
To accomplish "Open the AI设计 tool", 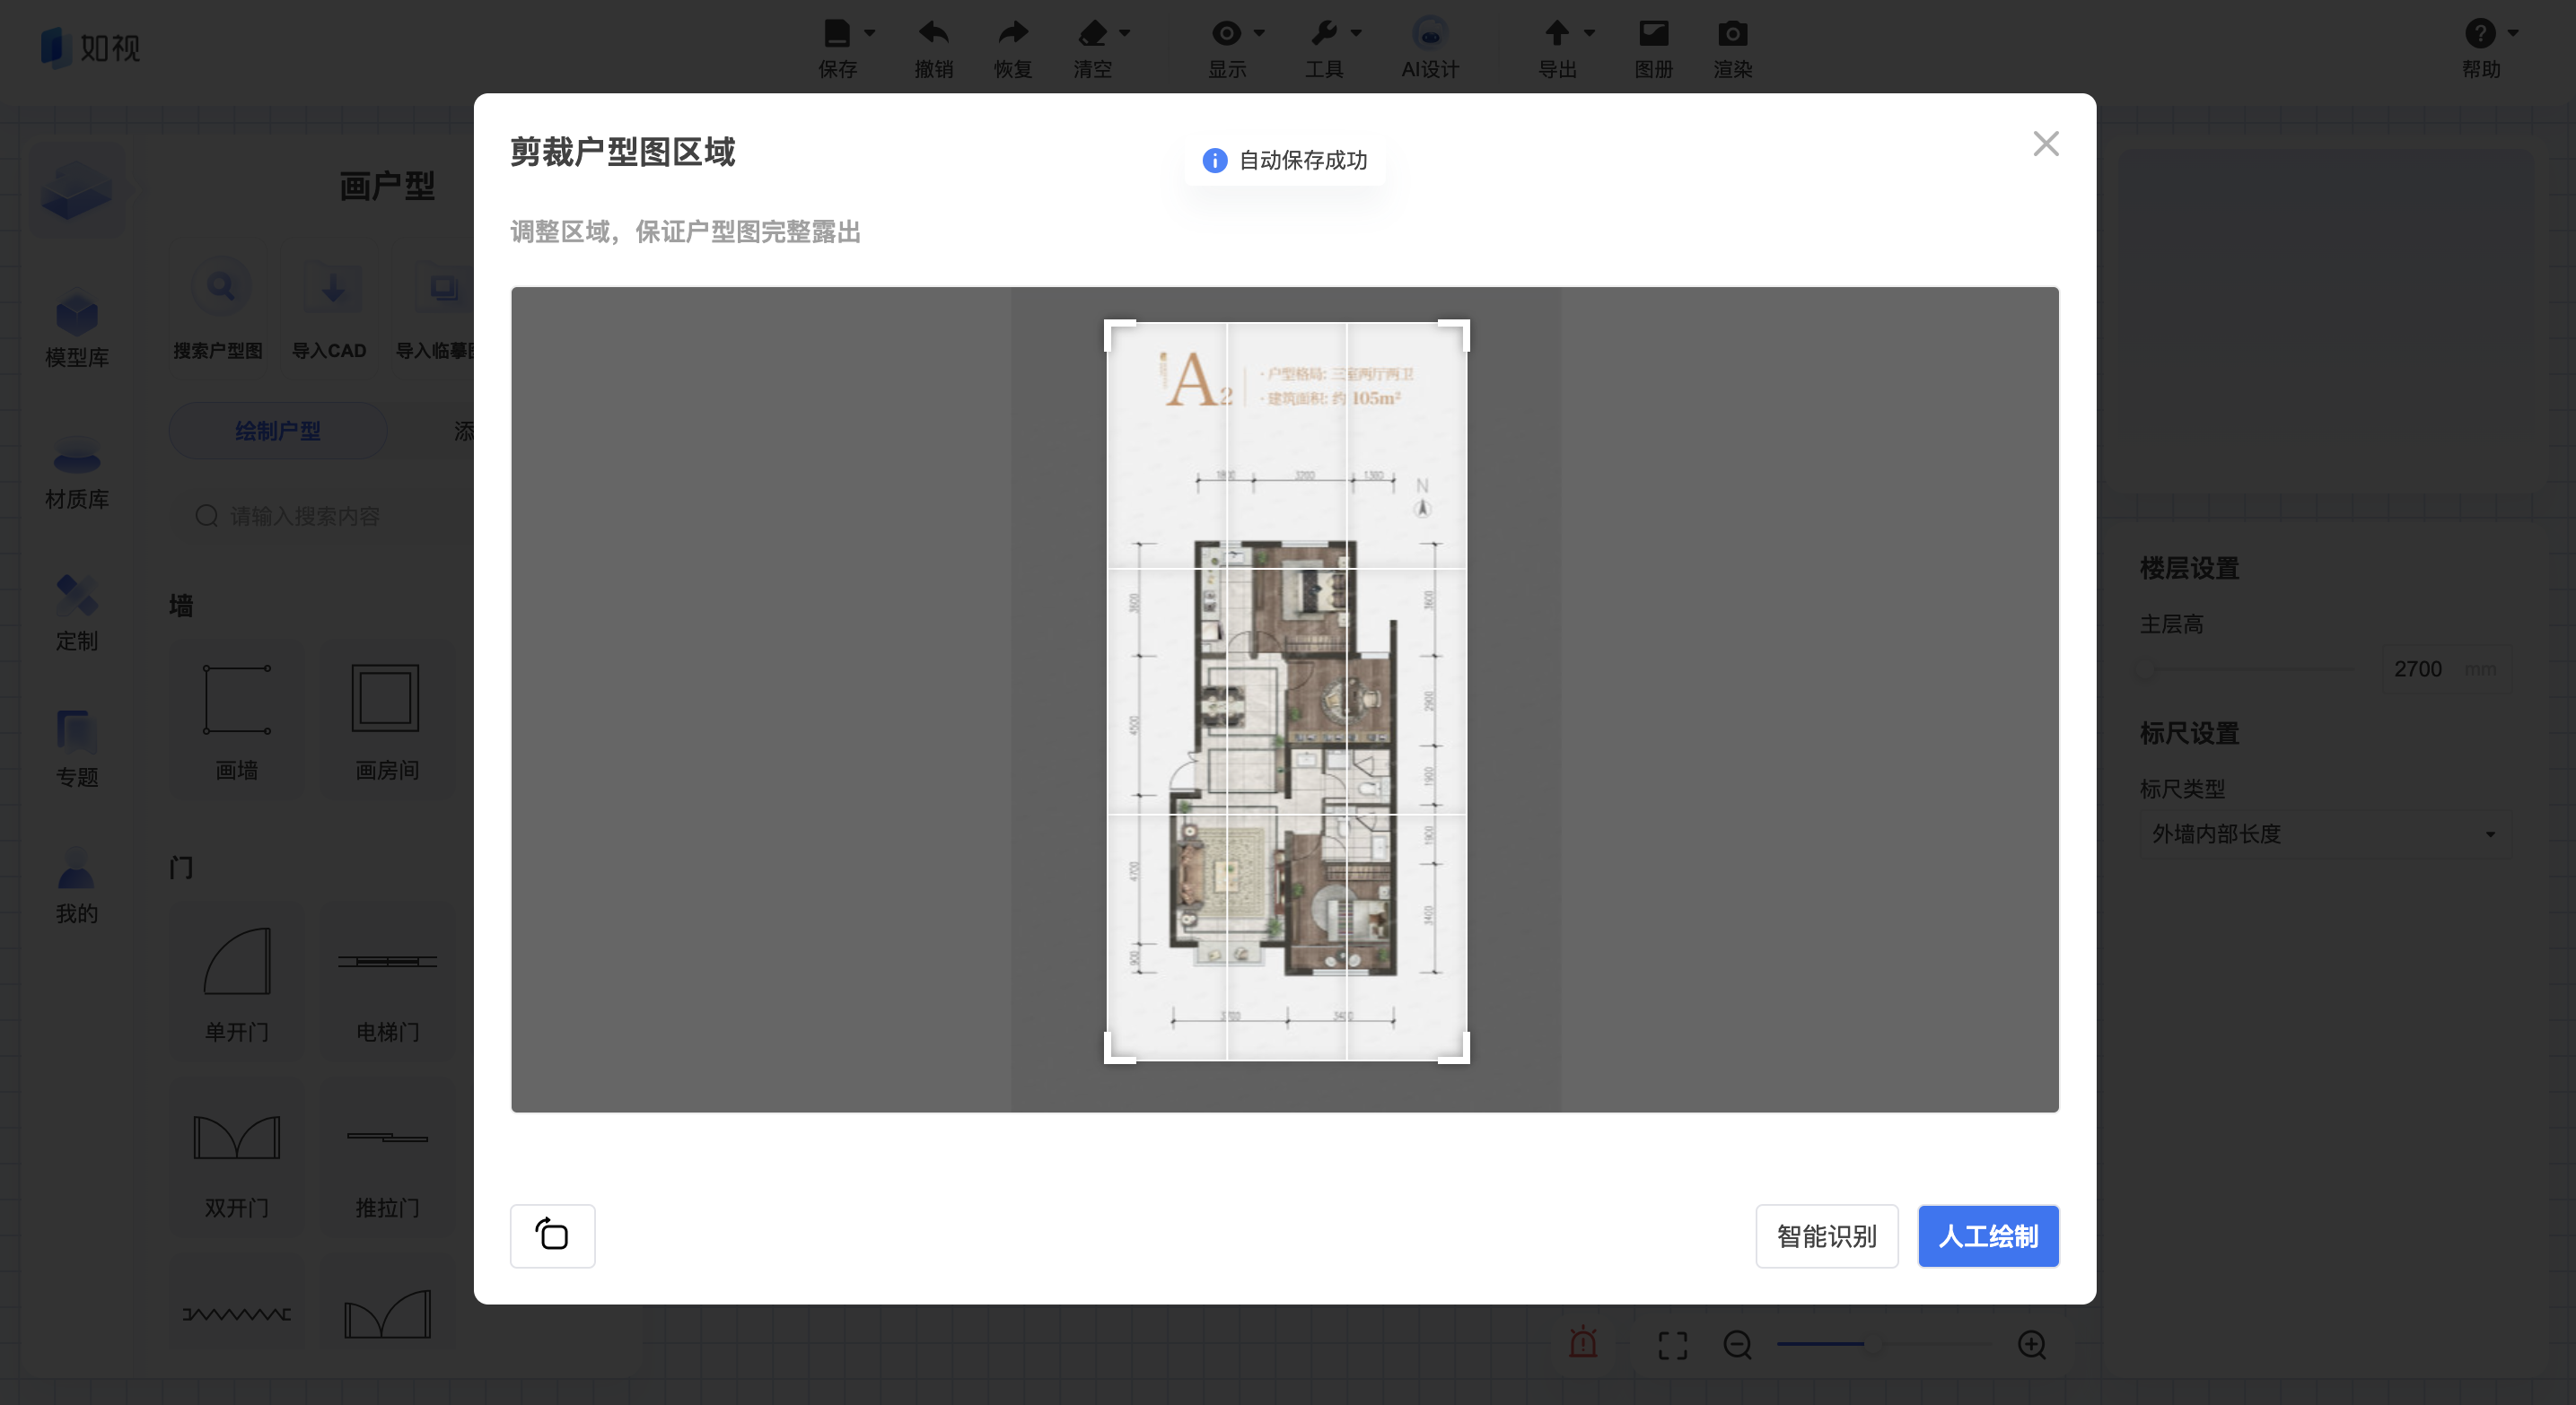I will (x=1430, y=47).
